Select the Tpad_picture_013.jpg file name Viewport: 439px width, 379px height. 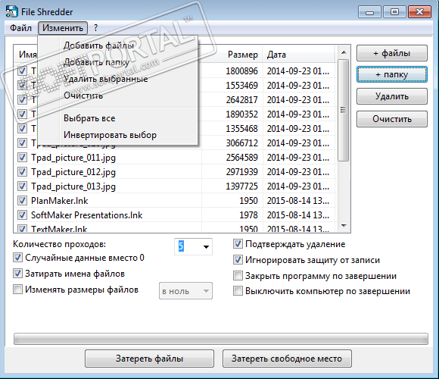coord(73,186)
